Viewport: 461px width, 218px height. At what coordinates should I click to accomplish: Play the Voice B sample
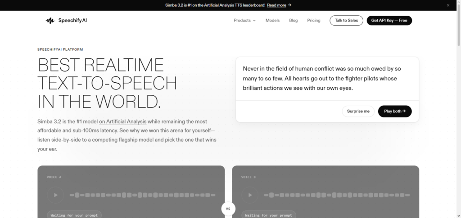[x=250, y=195]
